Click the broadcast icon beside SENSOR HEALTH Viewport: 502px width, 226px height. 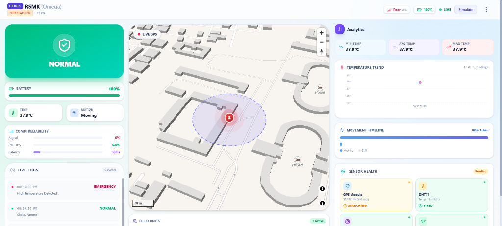tap(343, 171)
